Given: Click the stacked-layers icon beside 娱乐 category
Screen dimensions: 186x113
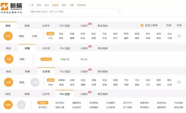Looking at the screenshot, I should [x=179, y=82].
